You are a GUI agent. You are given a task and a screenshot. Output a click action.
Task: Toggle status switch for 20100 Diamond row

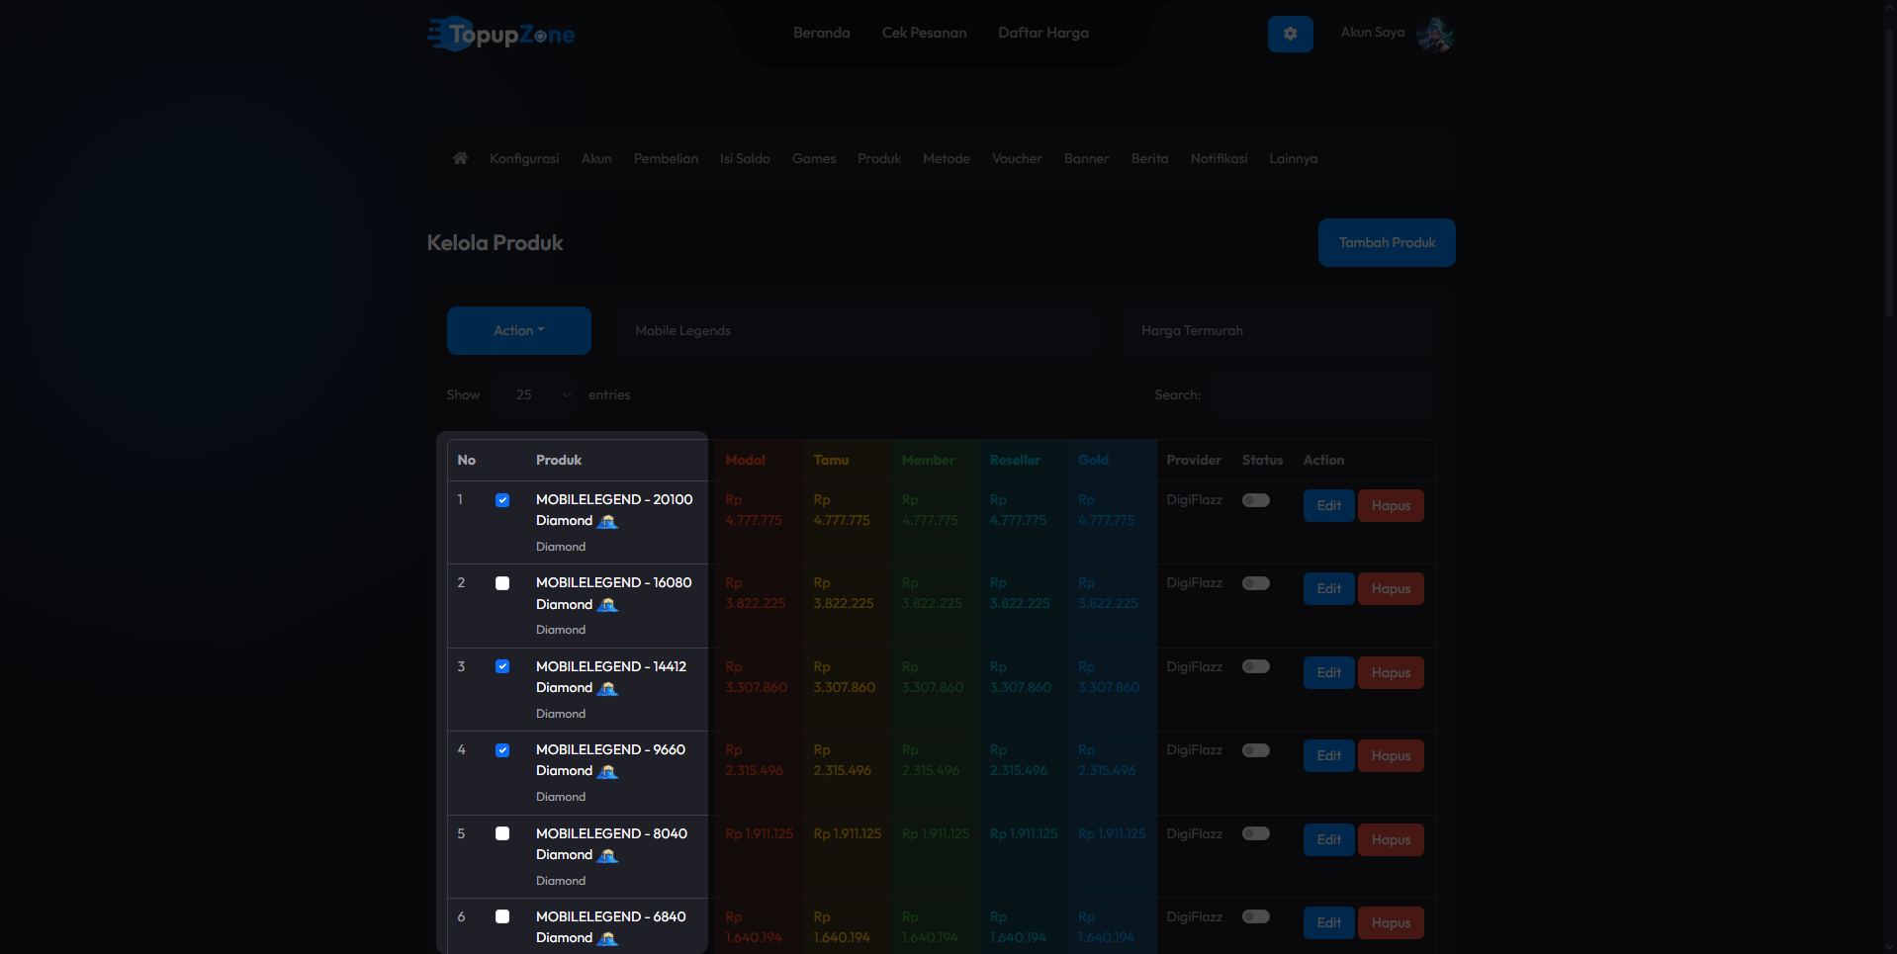point(1256,500)
